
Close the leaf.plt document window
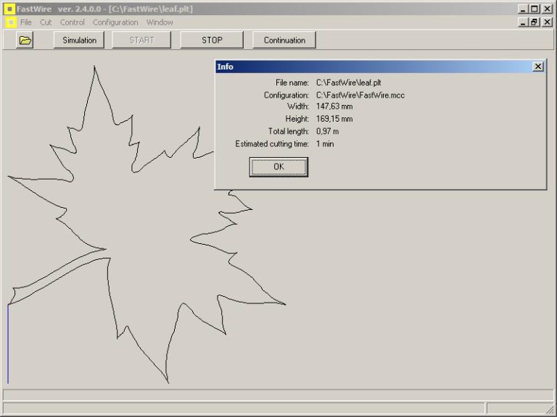[548, 22]
